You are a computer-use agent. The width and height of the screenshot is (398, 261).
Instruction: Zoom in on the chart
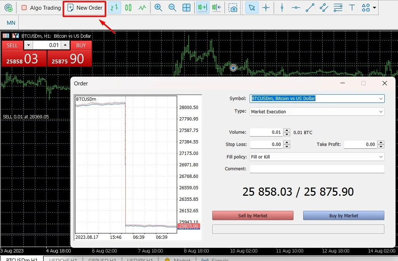(x=158, y=7)
